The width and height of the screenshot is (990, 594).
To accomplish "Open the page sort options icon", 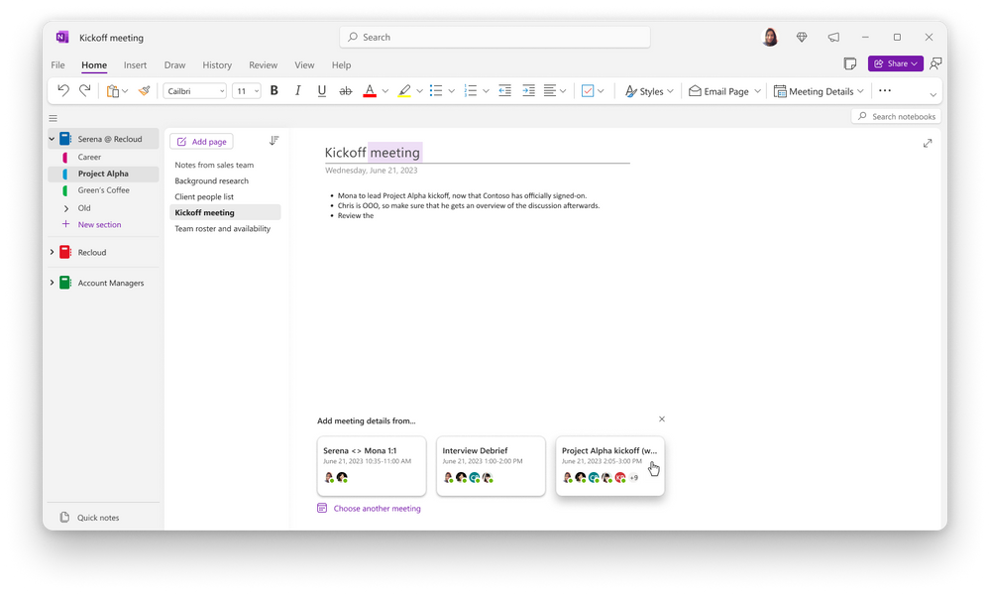I will coord(275,141).
